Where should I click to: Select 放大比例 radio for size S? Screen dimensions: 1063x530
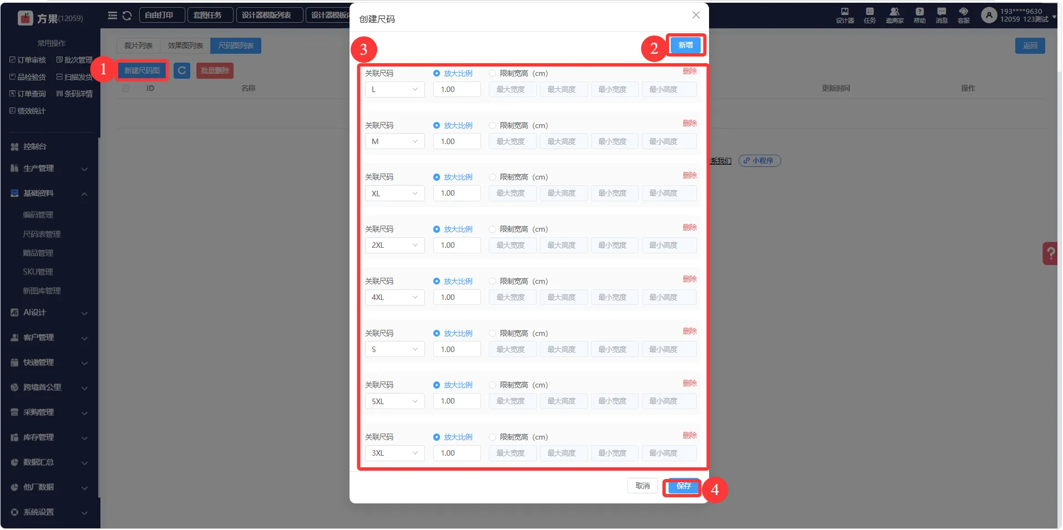click(x=437, y=333)
